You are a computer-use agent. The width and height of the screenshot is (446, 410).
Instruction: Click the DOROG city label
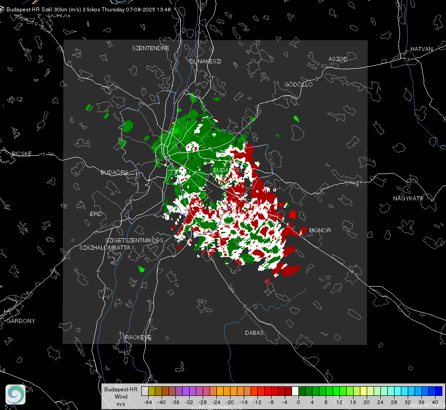tap(59, 15)
